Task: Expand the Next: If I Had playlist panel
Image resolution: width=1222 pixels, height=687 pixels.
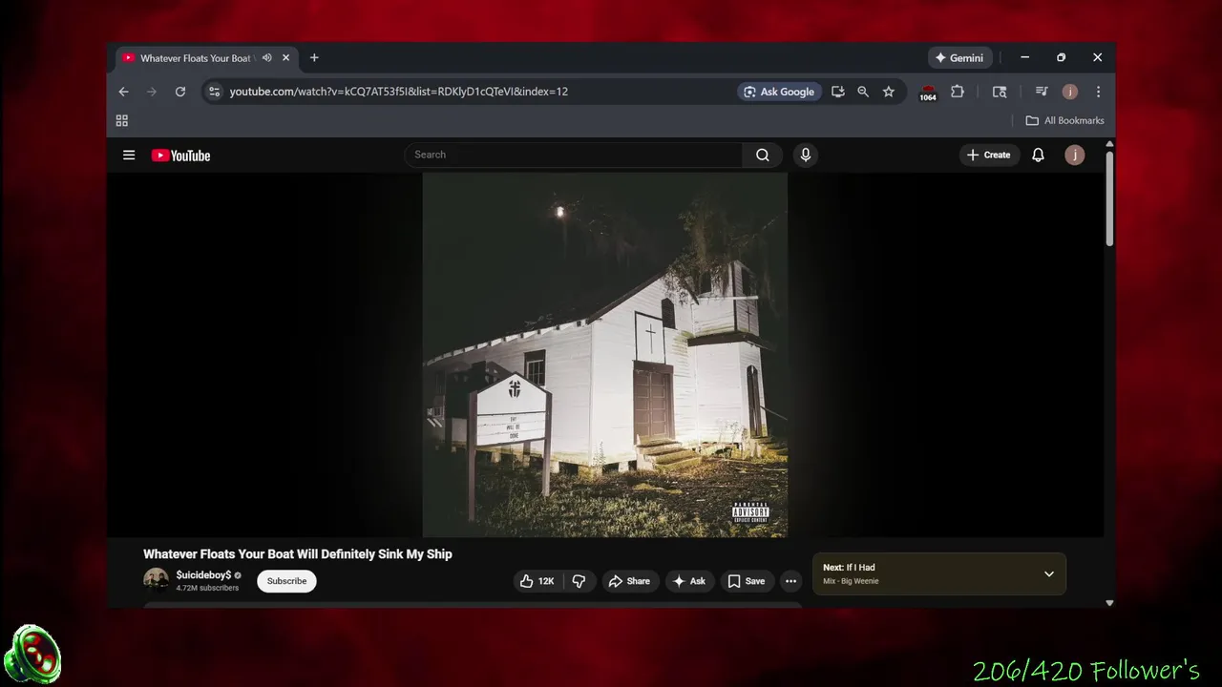Action: [x=1048, y=573]
